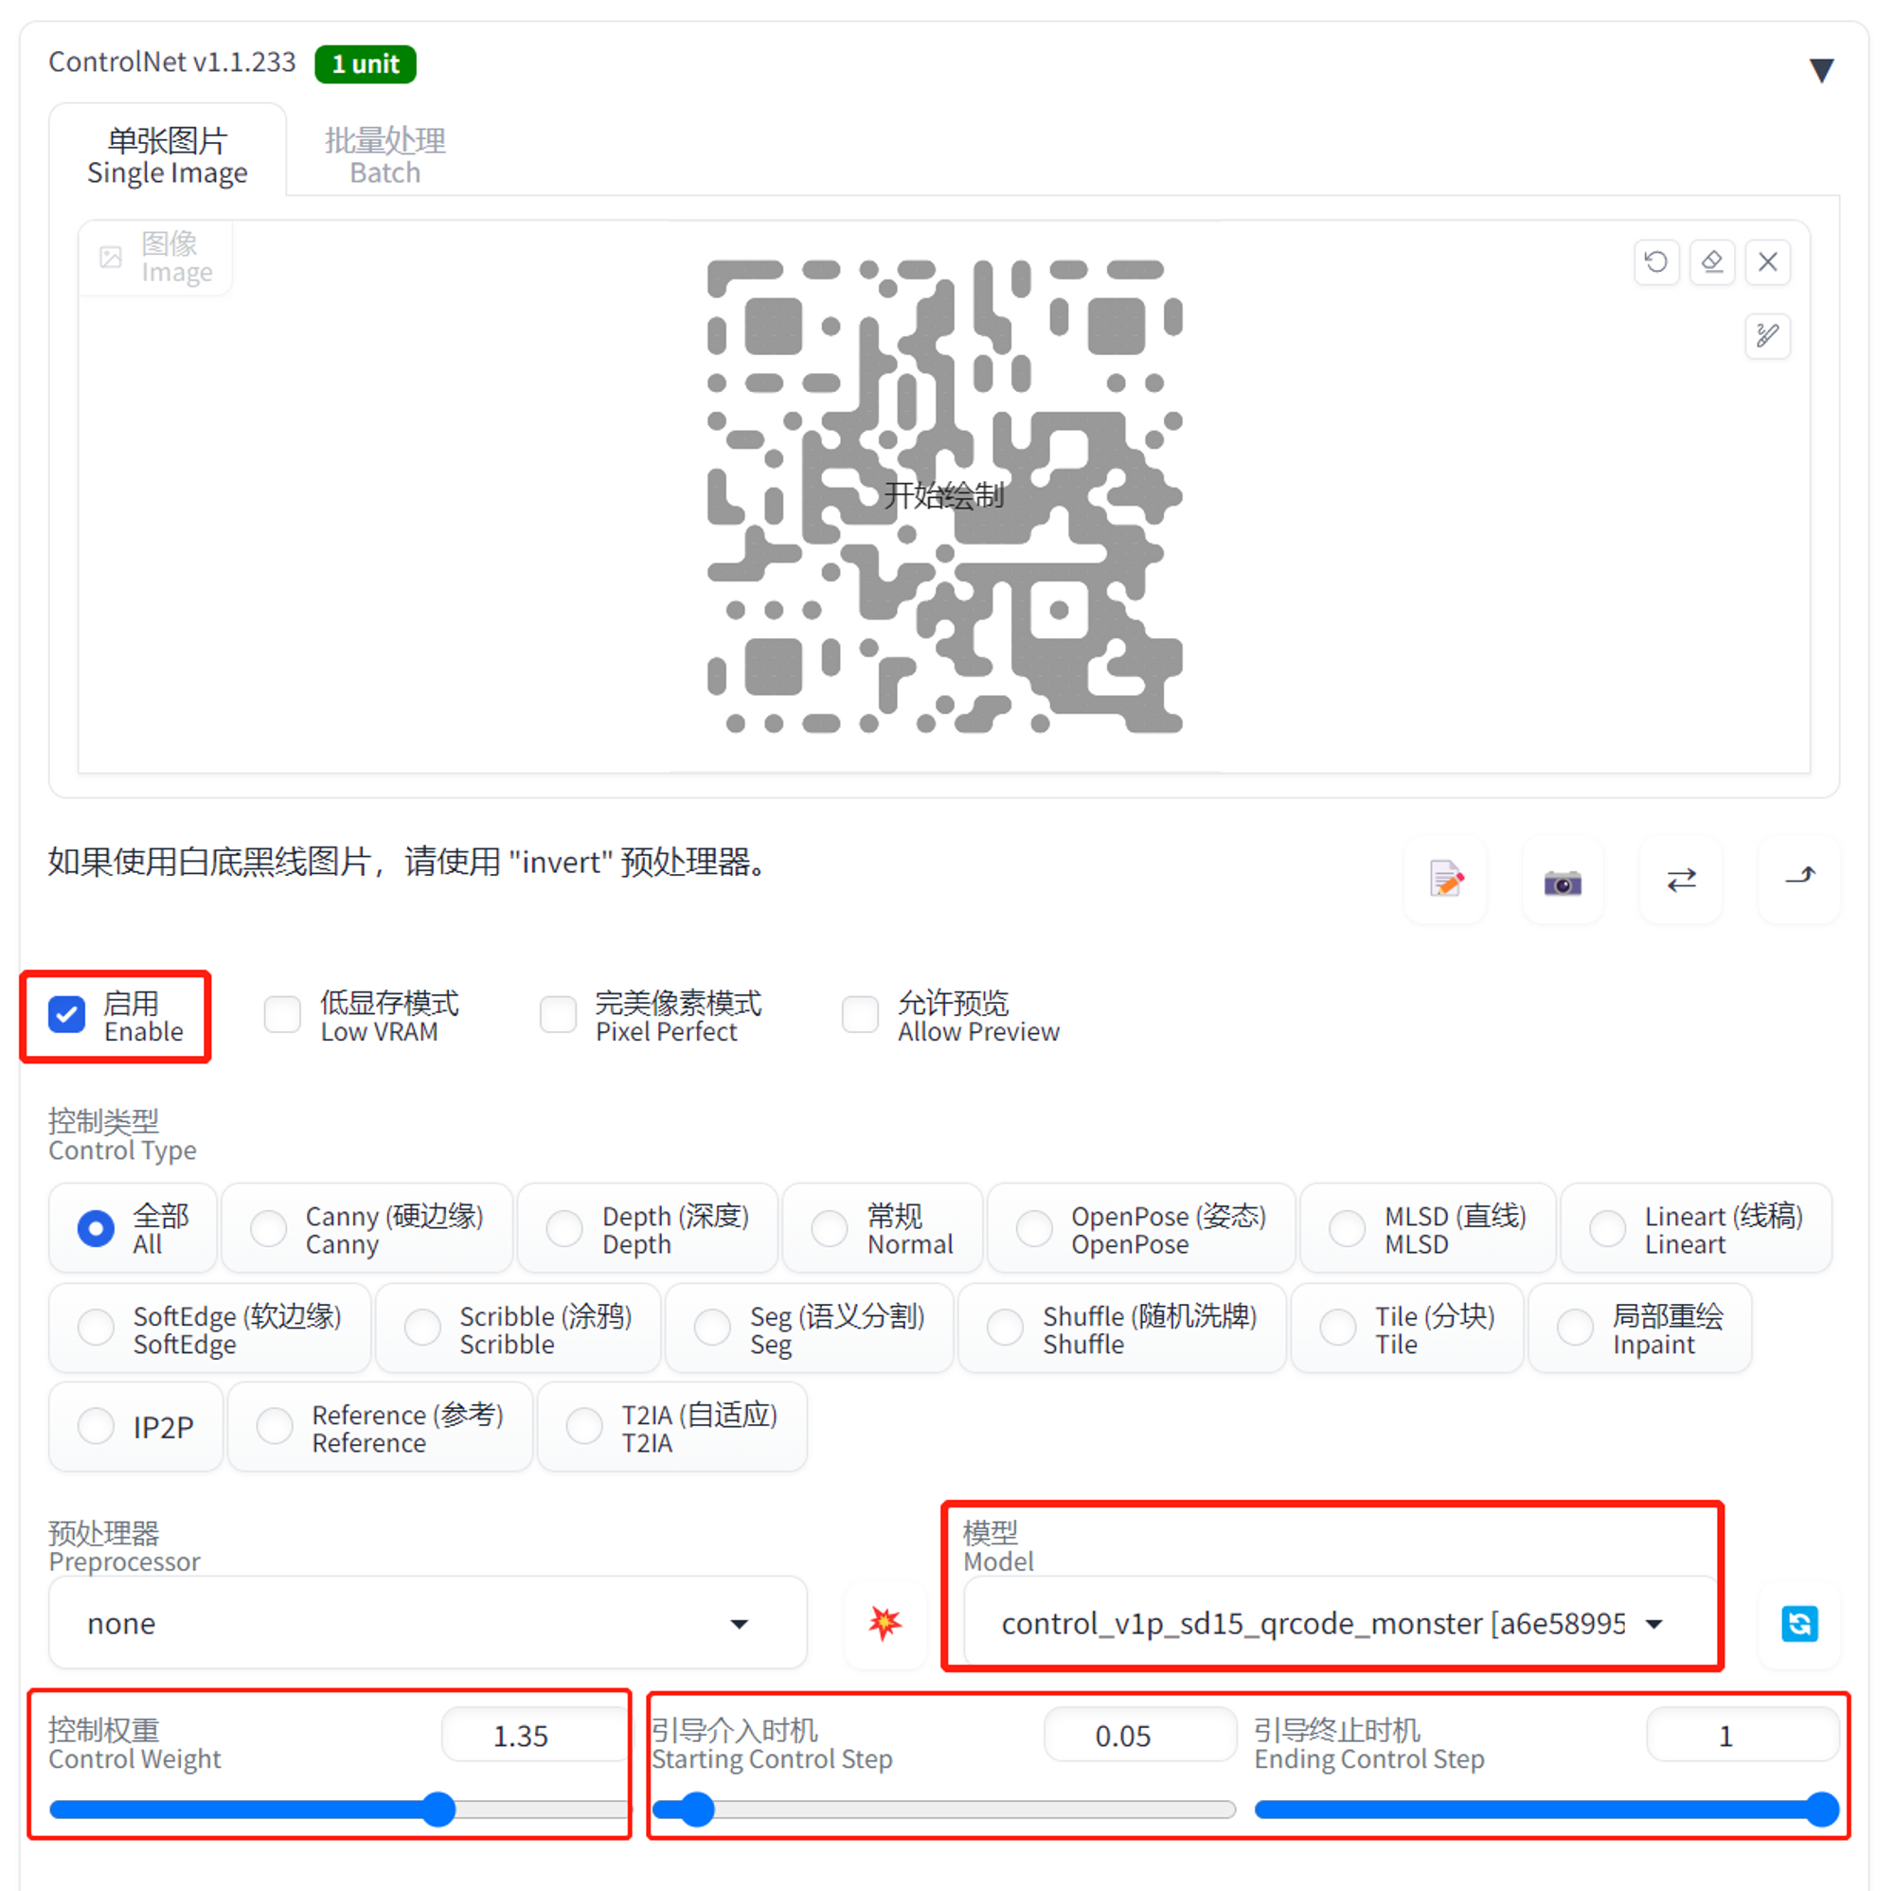Toggle the Enable checkbox
The height and width of the screenshot is (1891, 1894).
[x=67, y=1016]
